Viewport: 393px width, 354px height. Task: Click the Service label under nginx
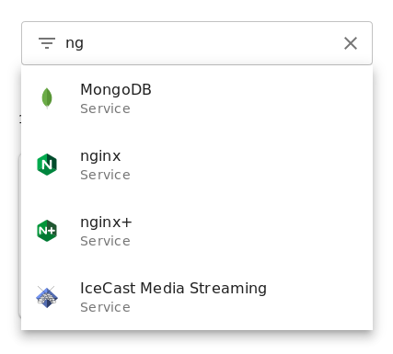pyautogui.click(x=105, y=175)
